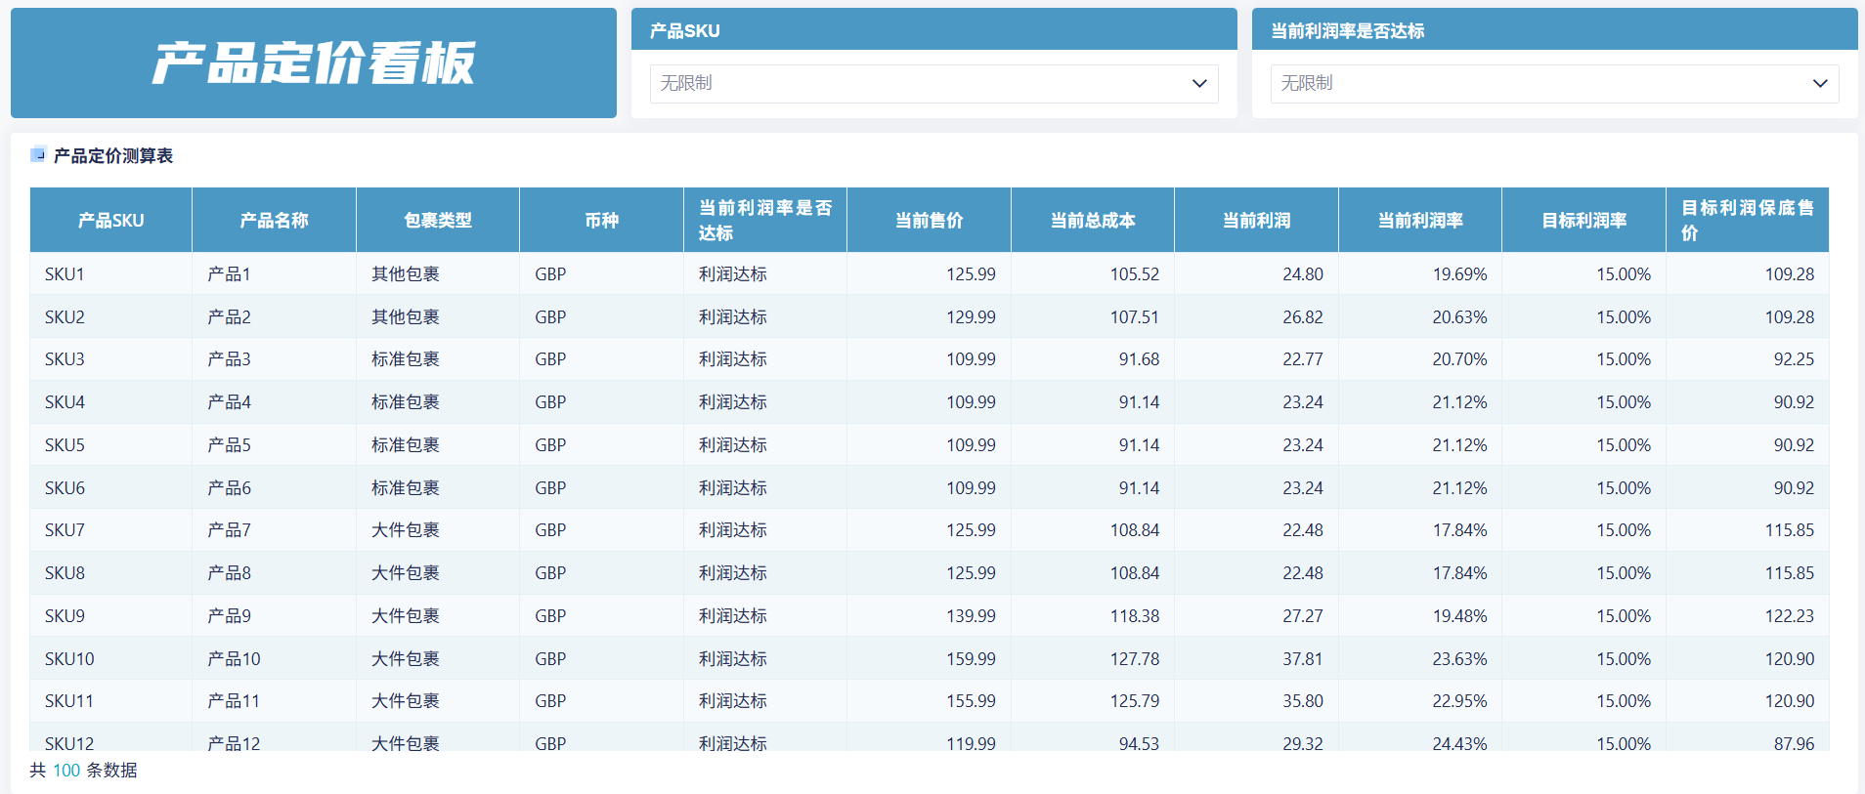
Task: Click the 当前总成本 column header
Action: pyautogui.click(x=1093, y=221)
